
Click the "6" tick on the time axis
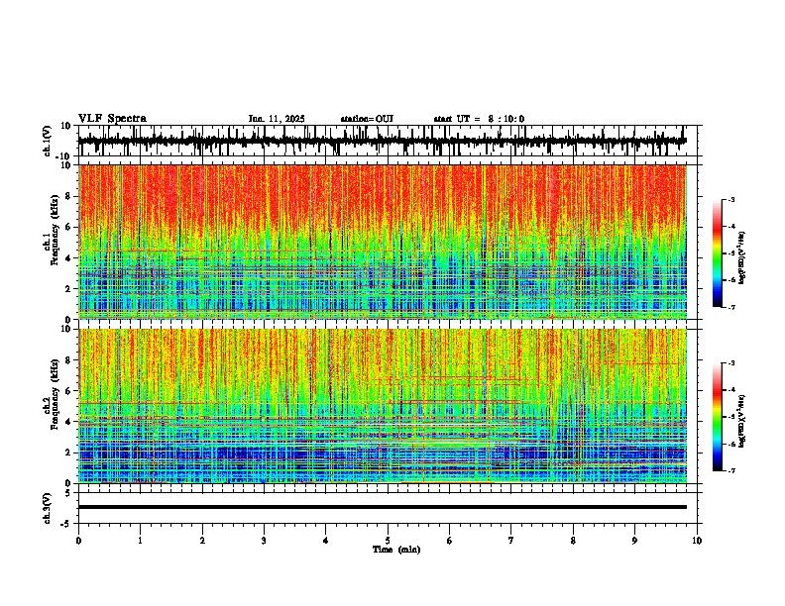point(450,541)
